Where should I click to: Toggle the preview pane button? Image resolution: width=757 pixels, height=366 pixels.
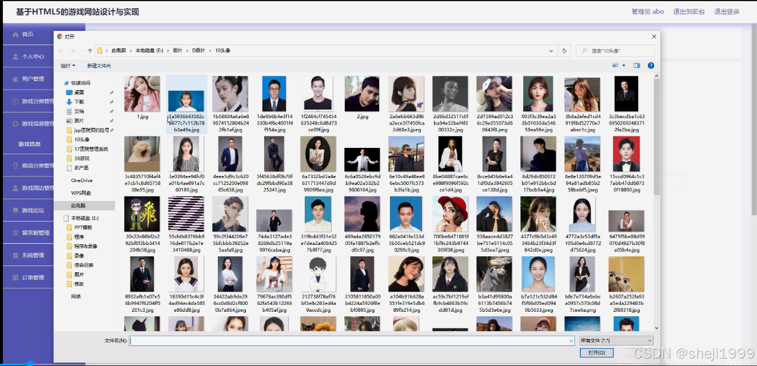(636, 66)
